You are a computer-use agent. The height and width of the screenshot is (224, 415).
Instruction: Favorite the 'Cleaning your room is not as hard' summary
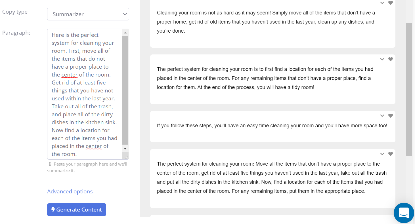click(391, 3)
